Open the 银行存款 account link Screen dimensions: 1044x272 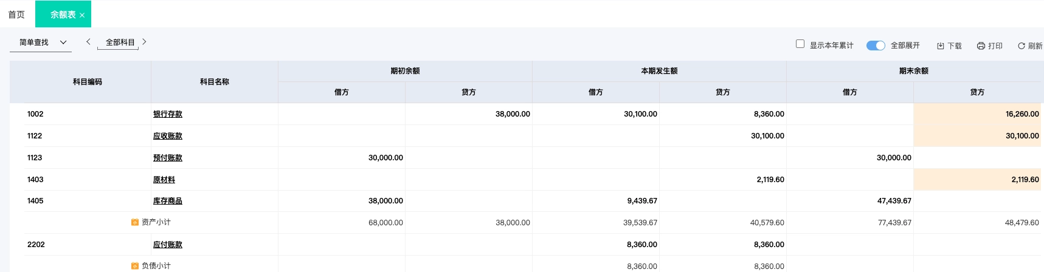168,114
